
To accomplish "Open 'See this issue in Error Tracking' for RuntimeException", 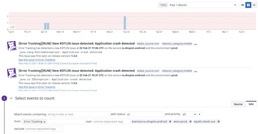I will coord(37,60).
